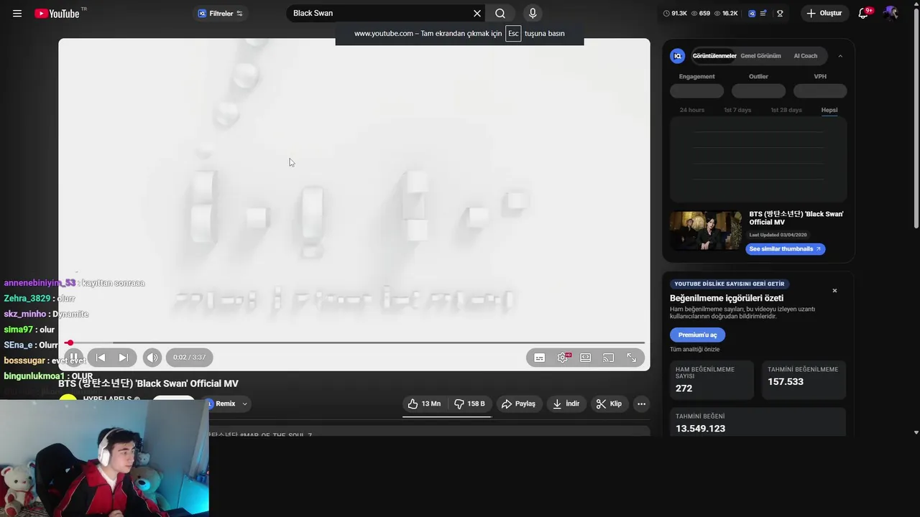Dislike the video with 158 B
Viewport: 920px width, 517px height.
[469, 404]
